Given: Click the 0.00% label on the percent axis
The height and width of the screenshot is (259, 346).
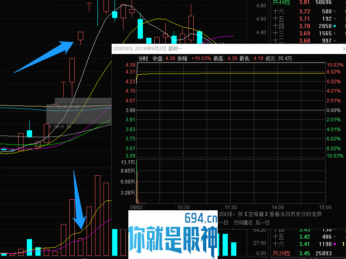Looking at the screenshot, I should coord(334,110).
